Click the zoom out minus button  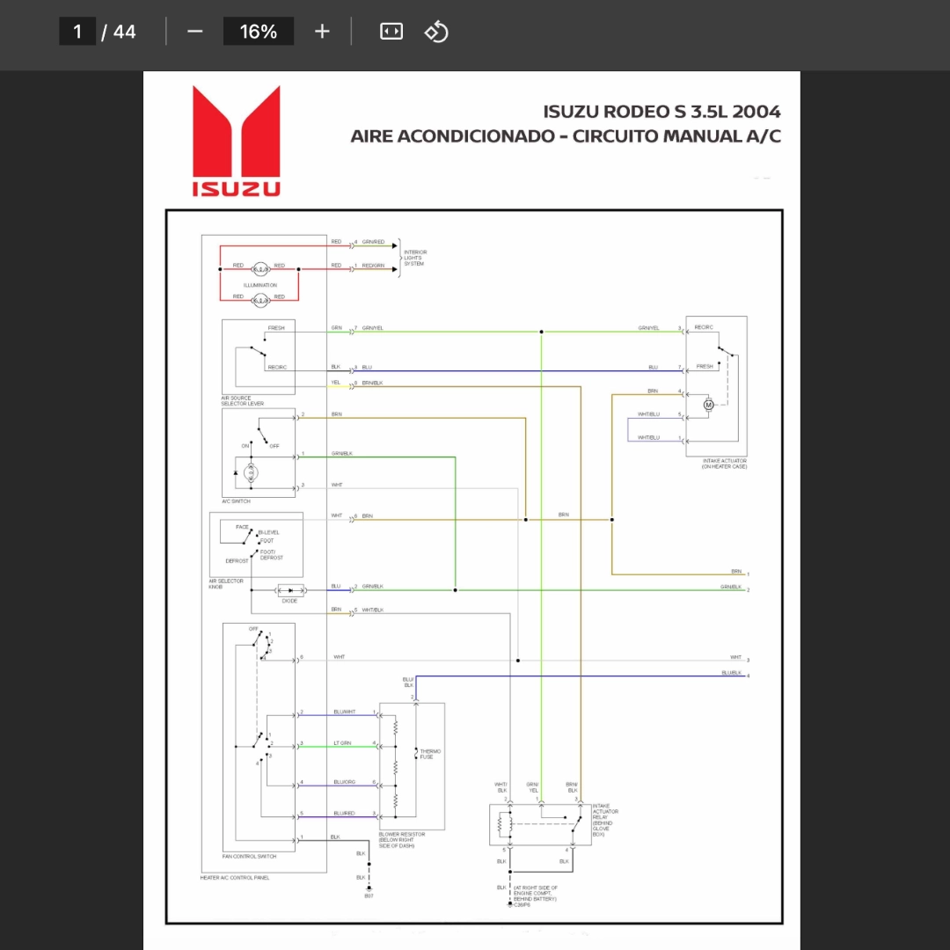click(195, 32)
